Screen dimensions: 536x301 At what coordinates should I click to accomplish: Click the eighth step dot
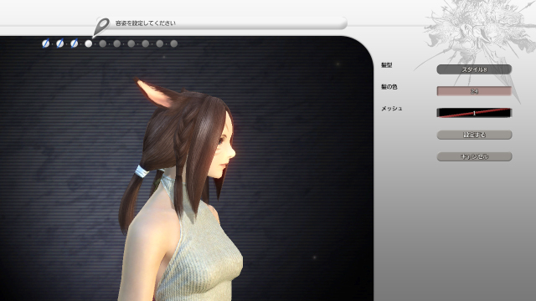146,43
